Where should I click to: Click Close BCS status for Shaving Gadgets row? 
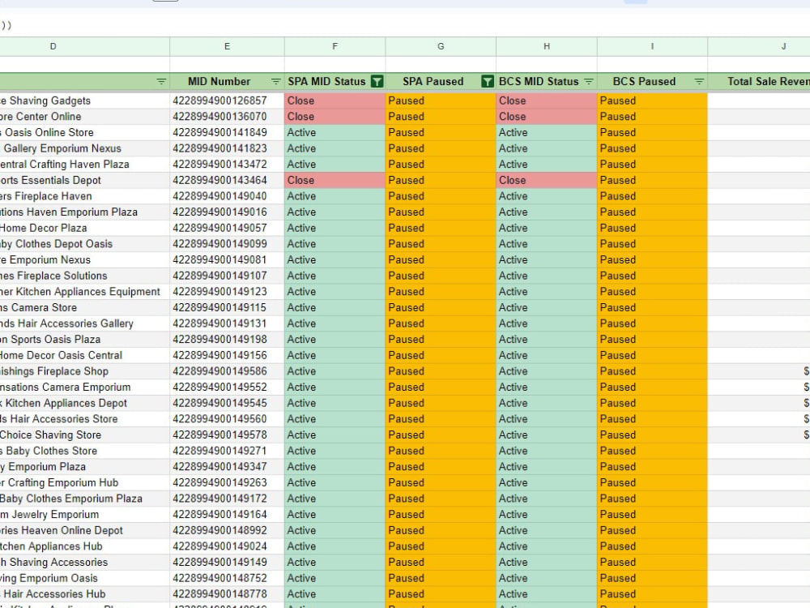(x=547, y=101)
